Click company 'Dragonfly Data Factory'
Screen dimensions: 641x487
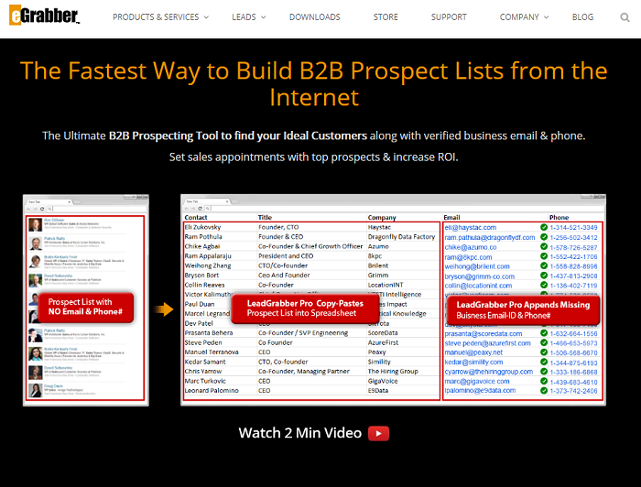[x=401, y=237]
